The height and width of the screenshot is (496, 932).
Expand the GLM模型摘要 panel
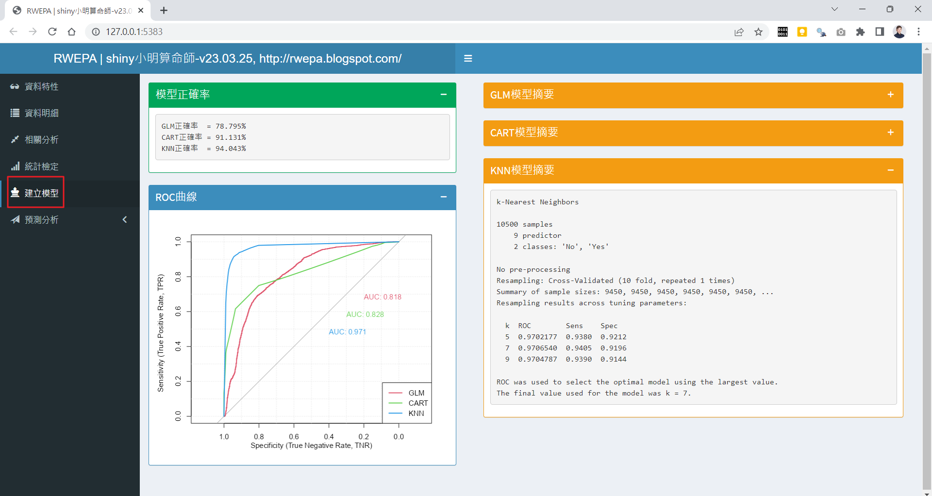(x=890, y=95)
